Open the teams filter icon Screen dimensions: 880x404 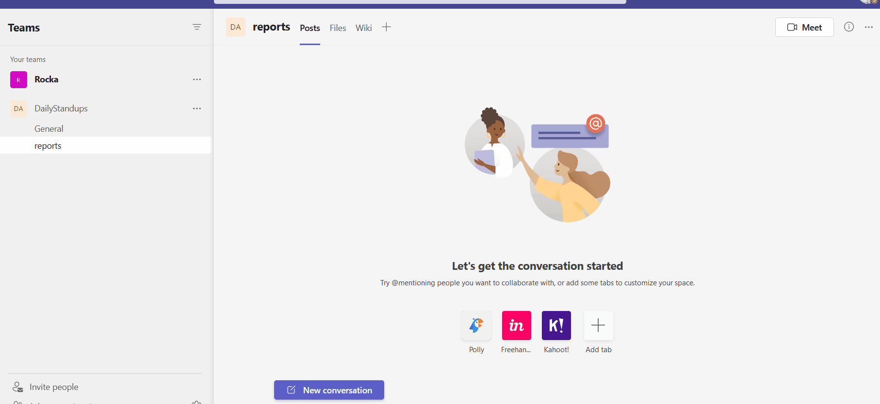(x=196, y=27)
